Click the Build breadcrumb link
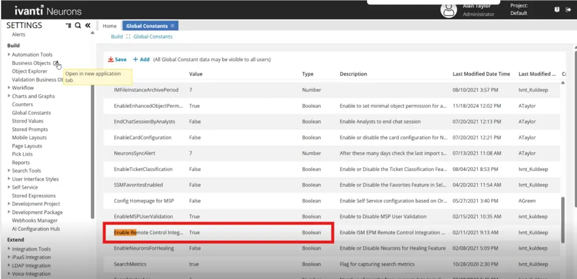This screenshot has height=279, width=577. 117,36
